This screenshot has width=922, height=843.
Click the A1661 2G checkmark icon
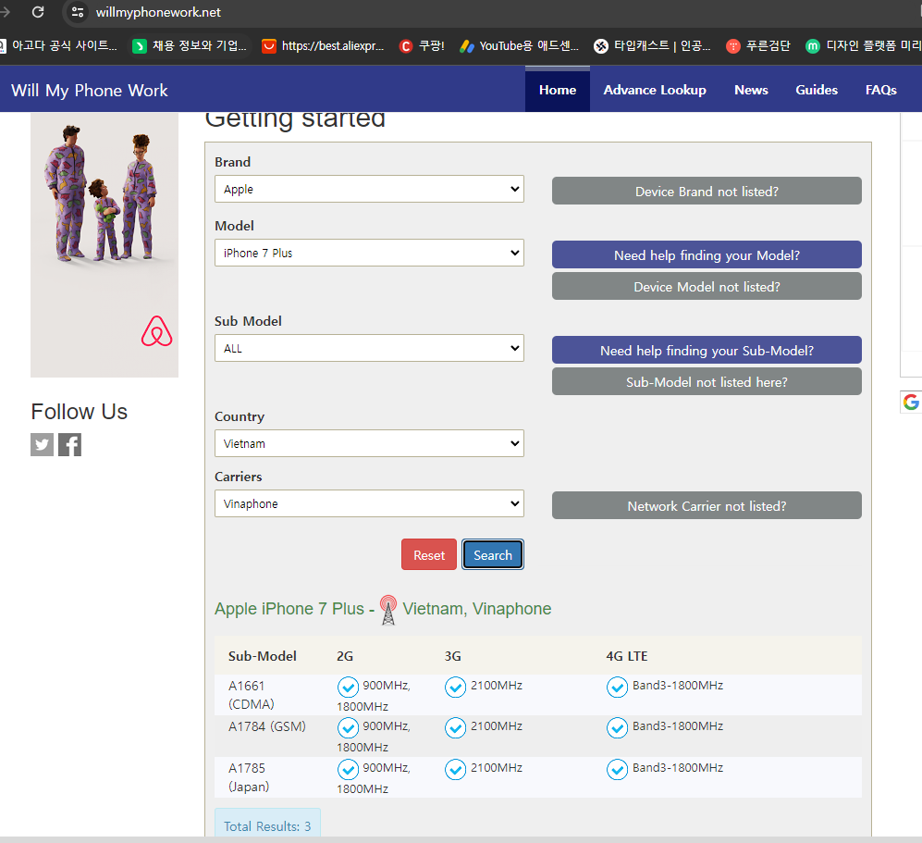point(348,688)
